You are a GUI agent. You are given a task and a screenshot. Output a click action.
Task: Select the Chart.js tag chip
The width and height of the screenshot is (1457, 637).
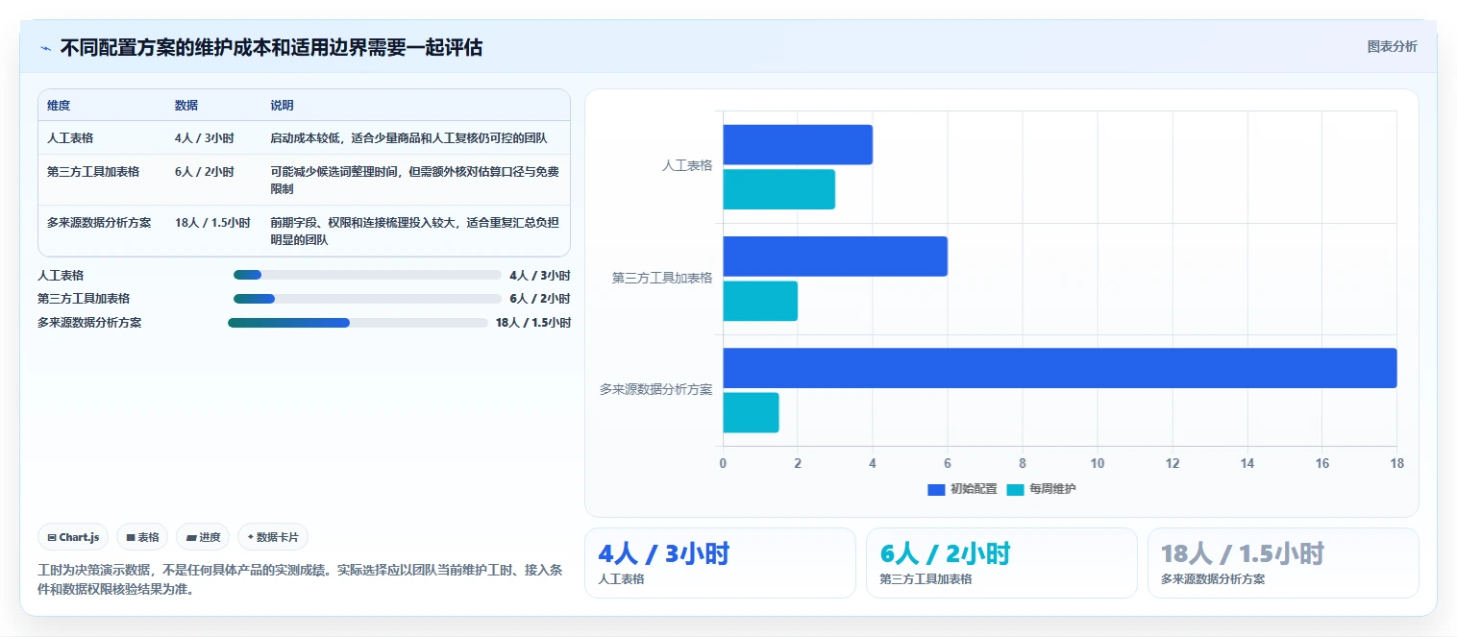click(73, 537)
